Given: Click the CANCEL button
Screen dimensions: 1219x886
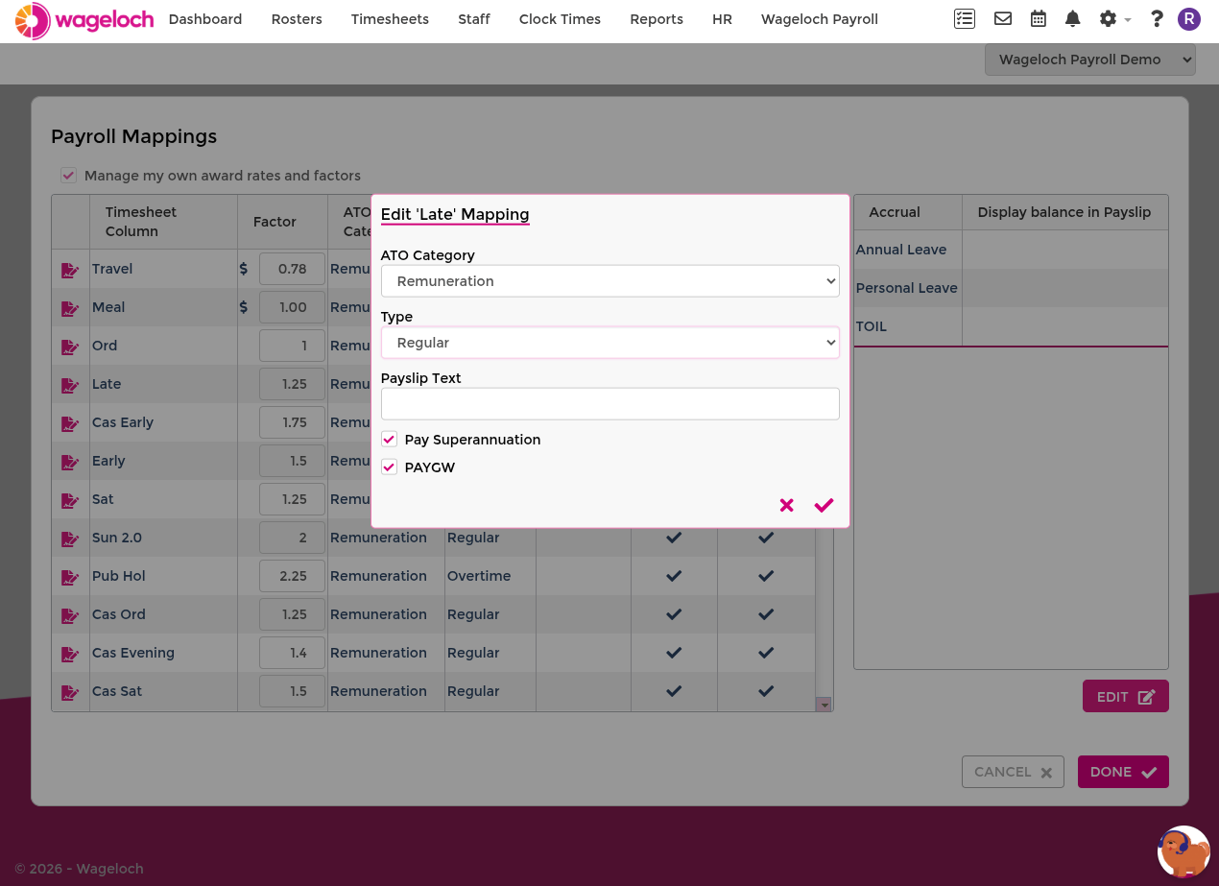Looking at the screenshot, I should [1013, 772].
